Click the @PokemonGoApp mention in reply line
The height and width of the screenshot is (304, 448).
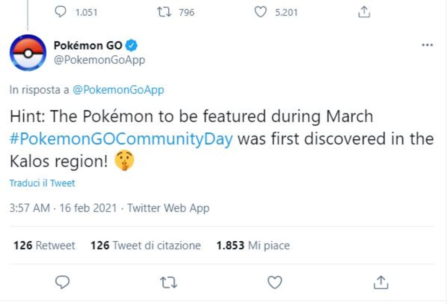point(118,90)
